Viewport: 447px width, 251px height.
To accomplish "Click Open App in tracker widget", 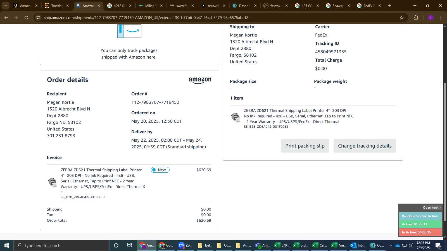I will click(432, 207).
